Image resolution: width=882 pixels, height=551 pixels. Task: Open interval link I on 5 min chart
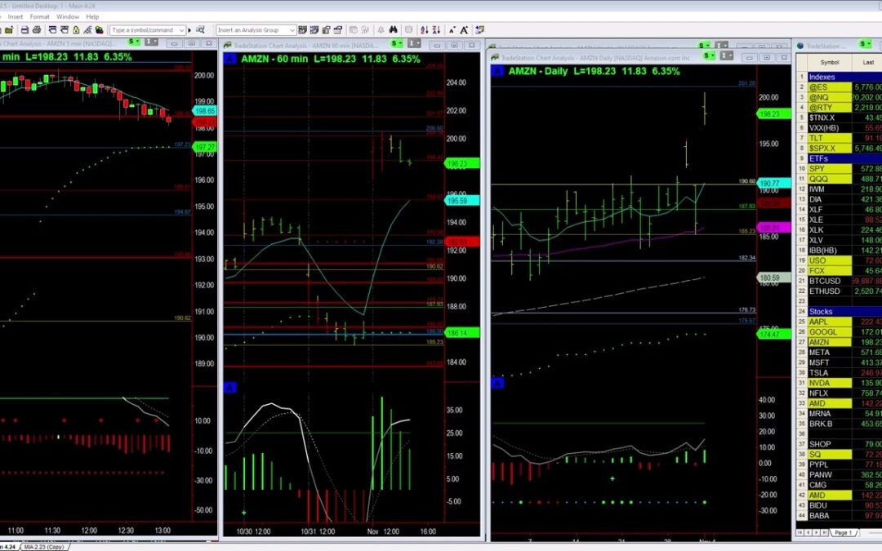click(x=151, y=42)
